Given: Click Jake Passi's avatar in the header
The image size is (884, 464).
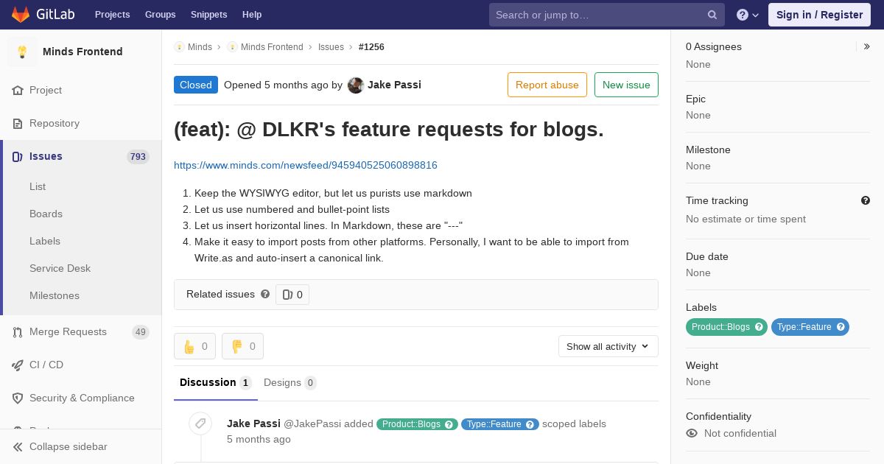Looking at the screenshot, I should pos(356,85).
